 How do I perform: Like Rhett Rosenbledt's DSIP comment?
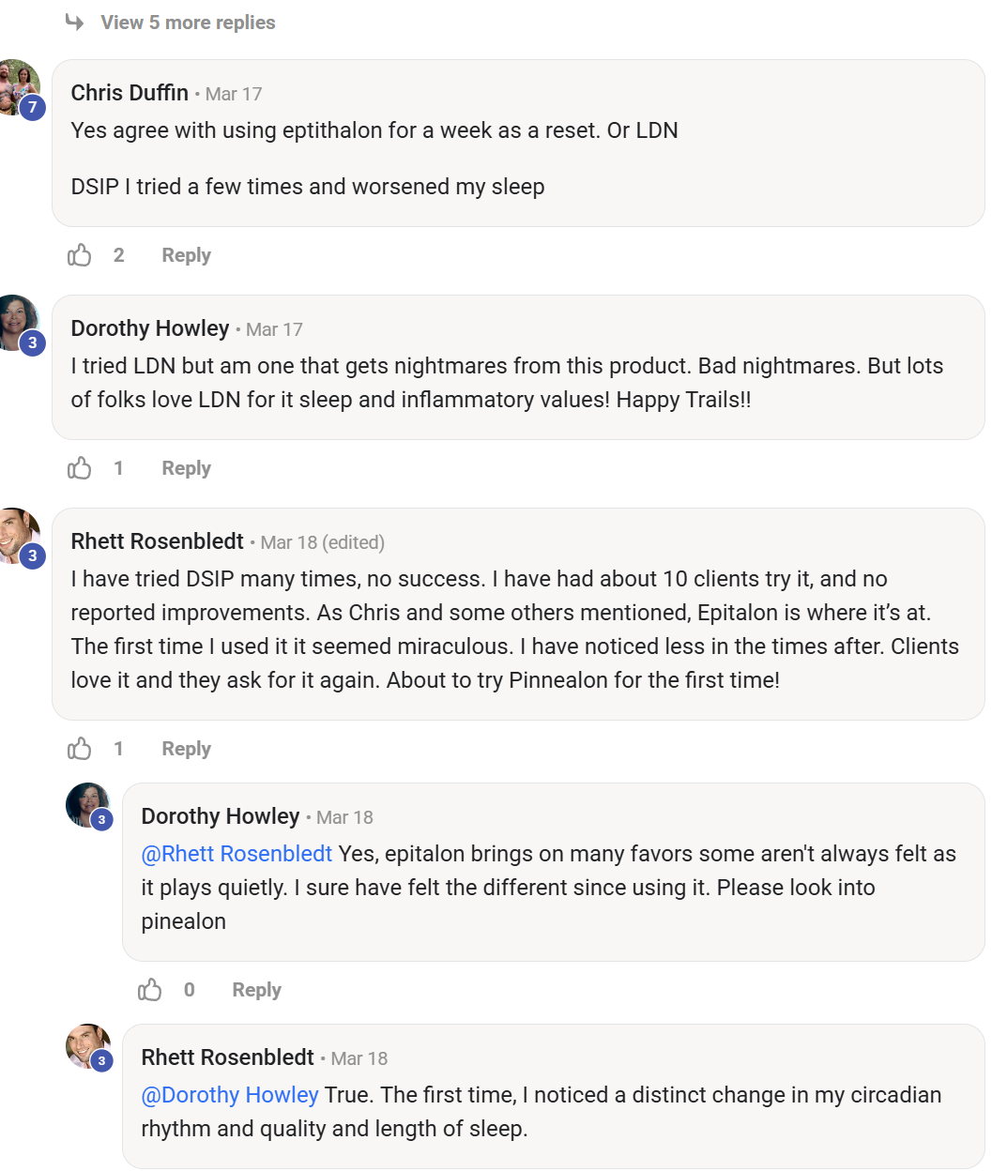coord(80,749)
